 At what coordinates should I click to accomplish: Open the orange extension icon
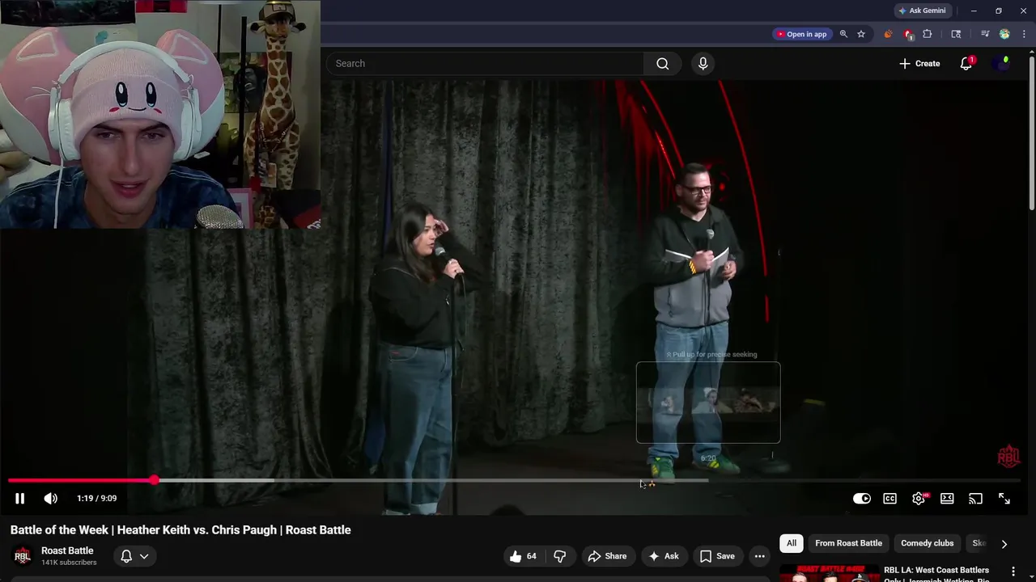pos(888,34)
